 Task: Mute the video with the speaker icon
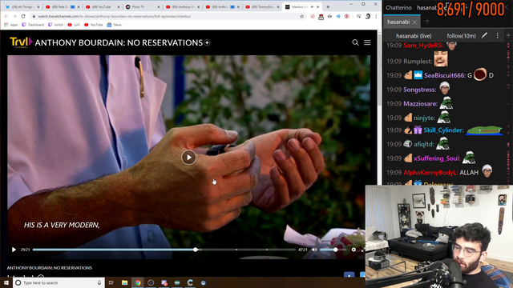tap(314, 250)
